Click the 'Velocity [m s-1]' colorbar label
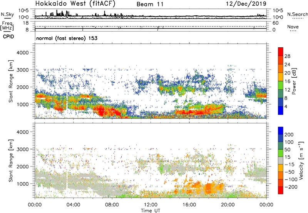Viewport: 308px width, 213px height. point(301,160)
